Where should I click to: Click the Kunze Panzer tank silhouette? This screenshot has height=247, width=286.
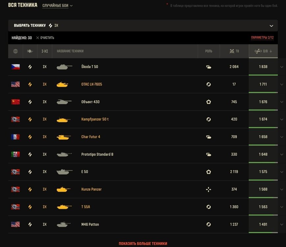tap(64, 189)
